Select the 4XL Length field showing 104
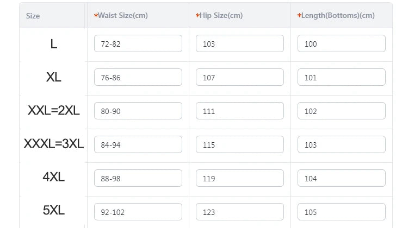 pos(341,179)
